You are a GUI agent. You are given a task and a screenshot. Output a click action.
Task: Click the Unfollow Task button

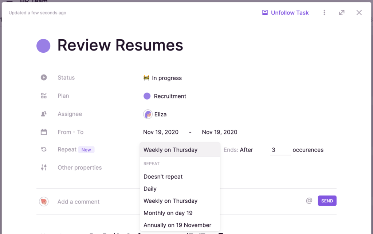click(x=285, y=13)
